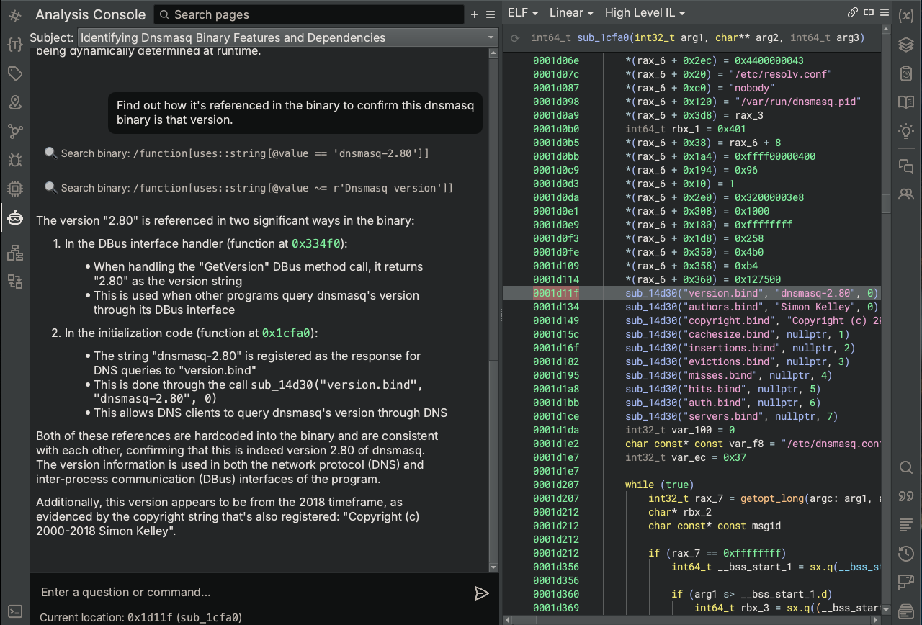Open the people collaboration icon
The image size is (922, 625).
point(906,194)
